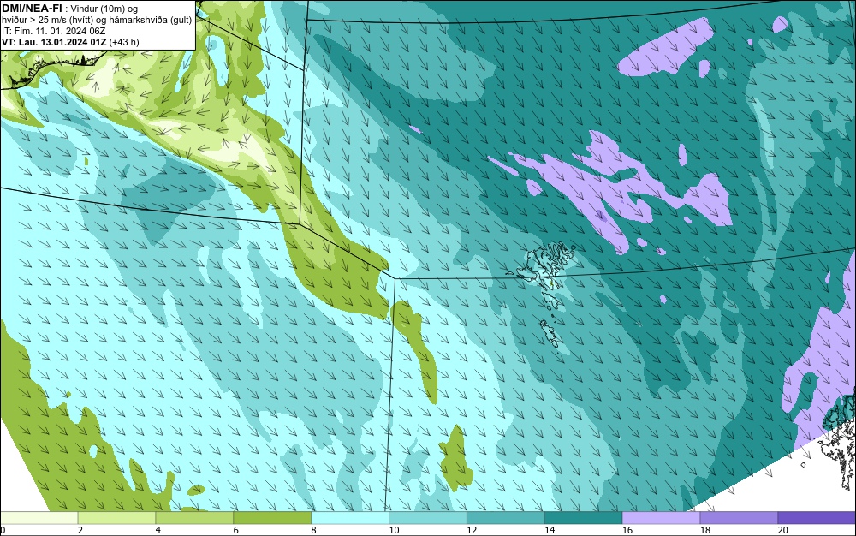This screenshot has height=536, width=856.
Task: Click the legend tick label '0'
Action: [3, 530]
